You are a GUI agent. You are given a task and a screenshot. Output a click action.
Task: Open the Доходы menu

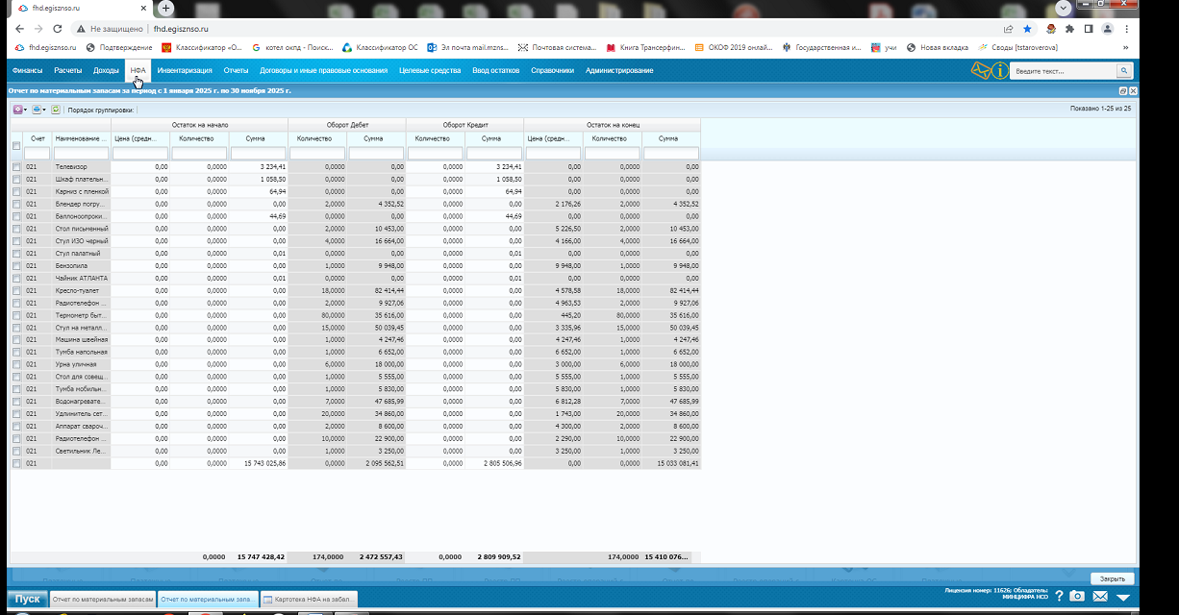107,70
